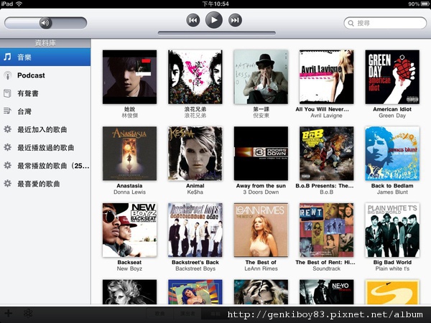Switch to the 演出者 tab at bottom
The width and height of the screenshot is (431, 323).
187,314
